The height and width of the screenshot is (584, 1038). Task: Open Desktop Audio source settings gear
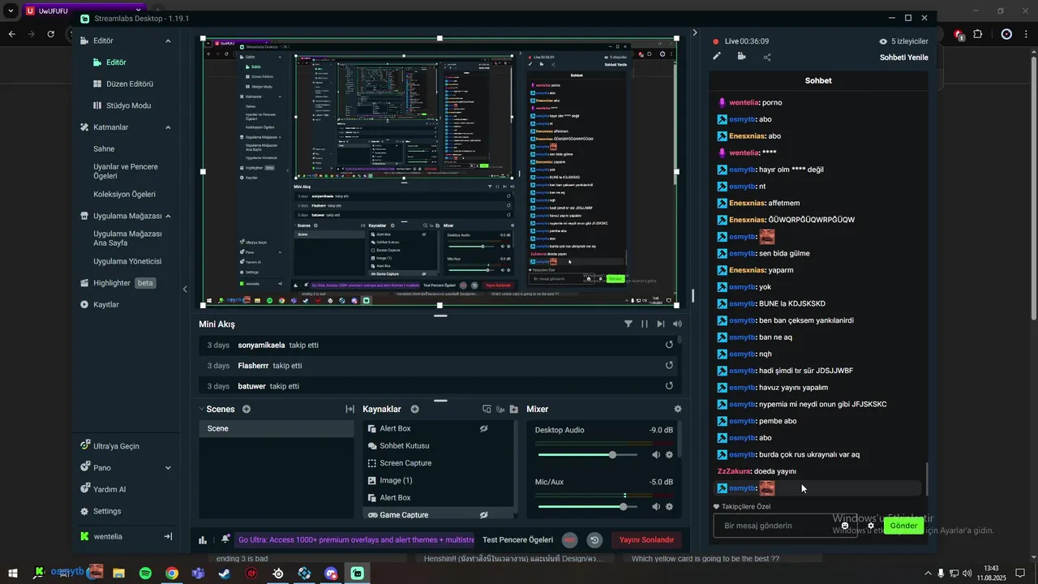(669, 455)
